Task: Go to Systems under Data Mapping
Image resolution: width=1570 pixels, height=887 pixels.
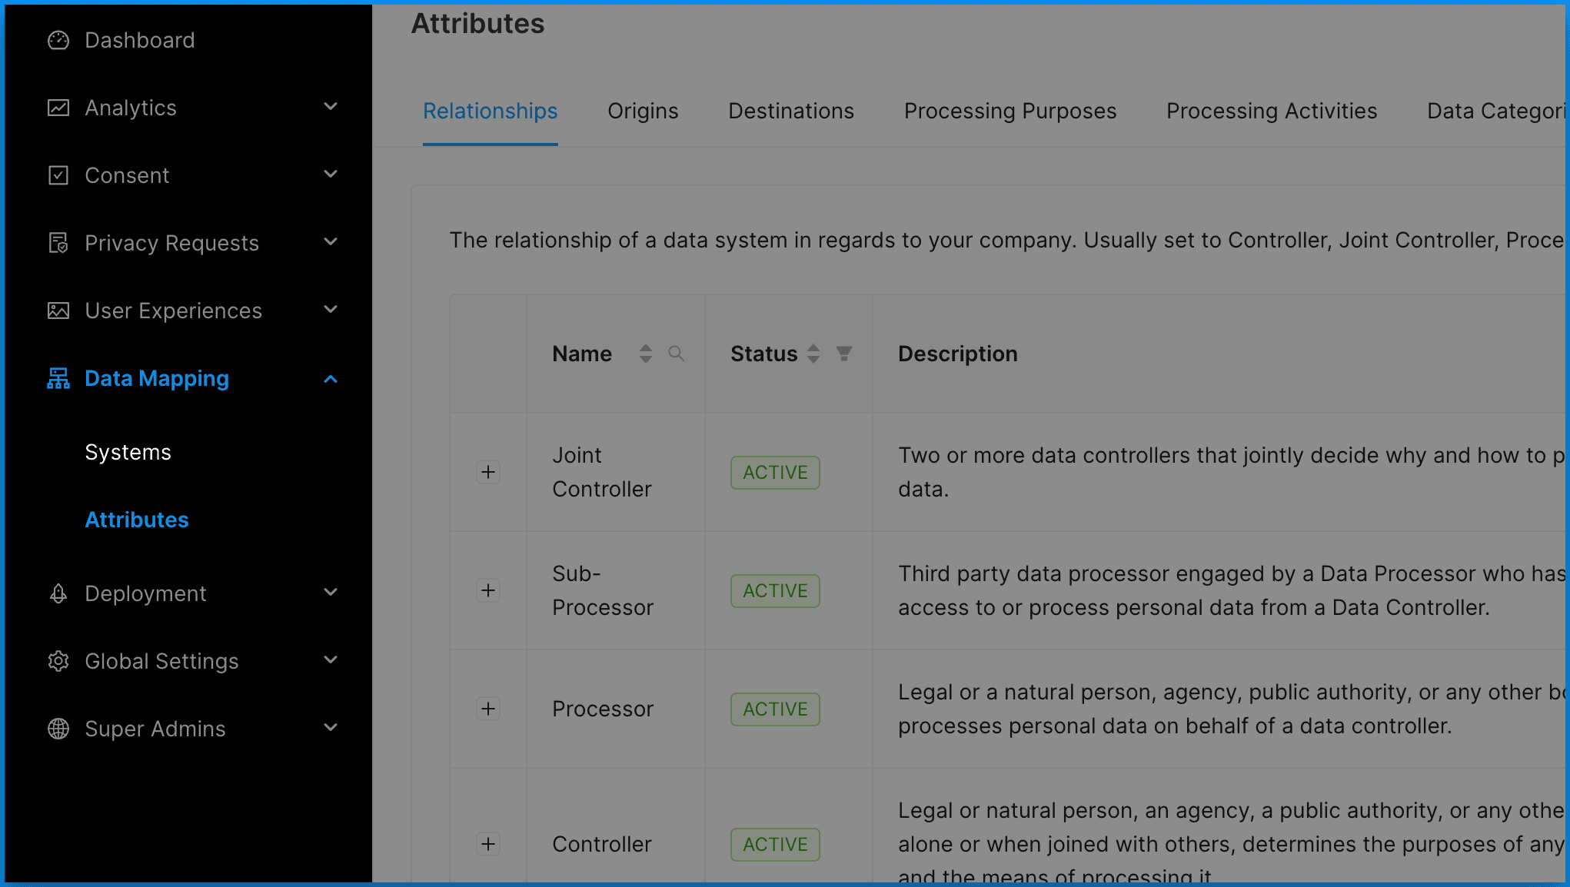Action: point(128,452)
